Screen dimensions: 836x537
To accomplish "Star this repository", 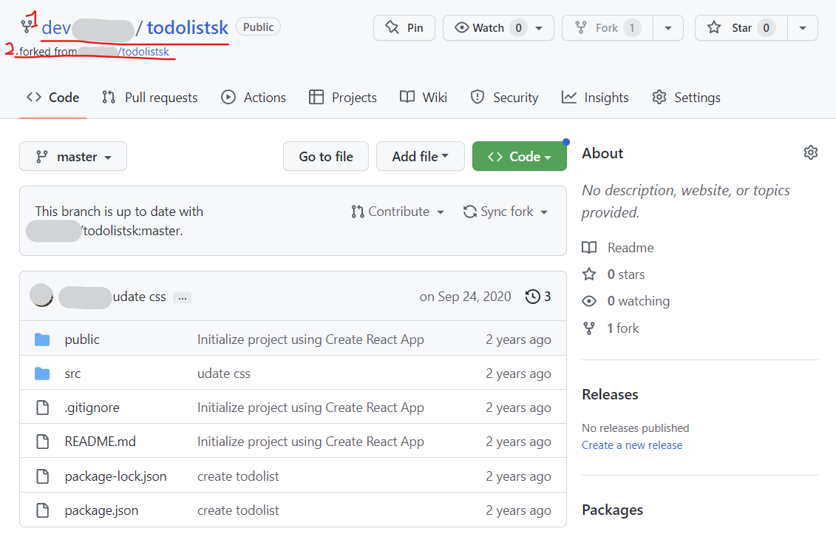I will [x=741, y=27].
